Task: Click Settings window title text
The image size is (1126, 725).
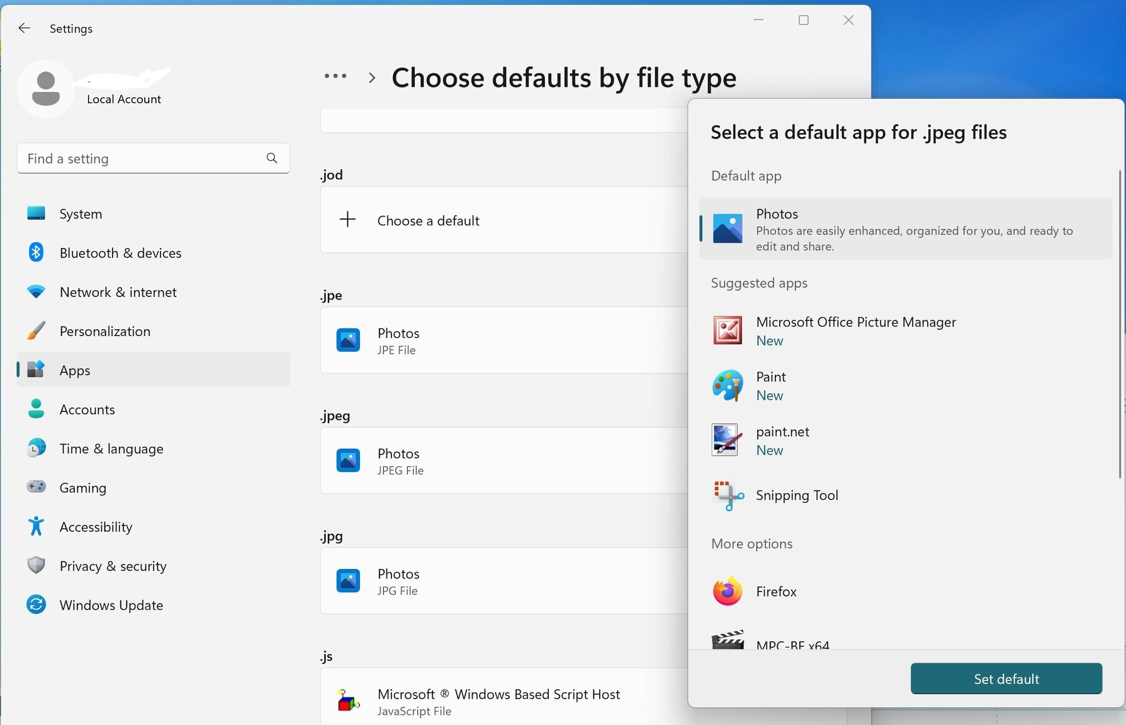Action: pos(70,28)
